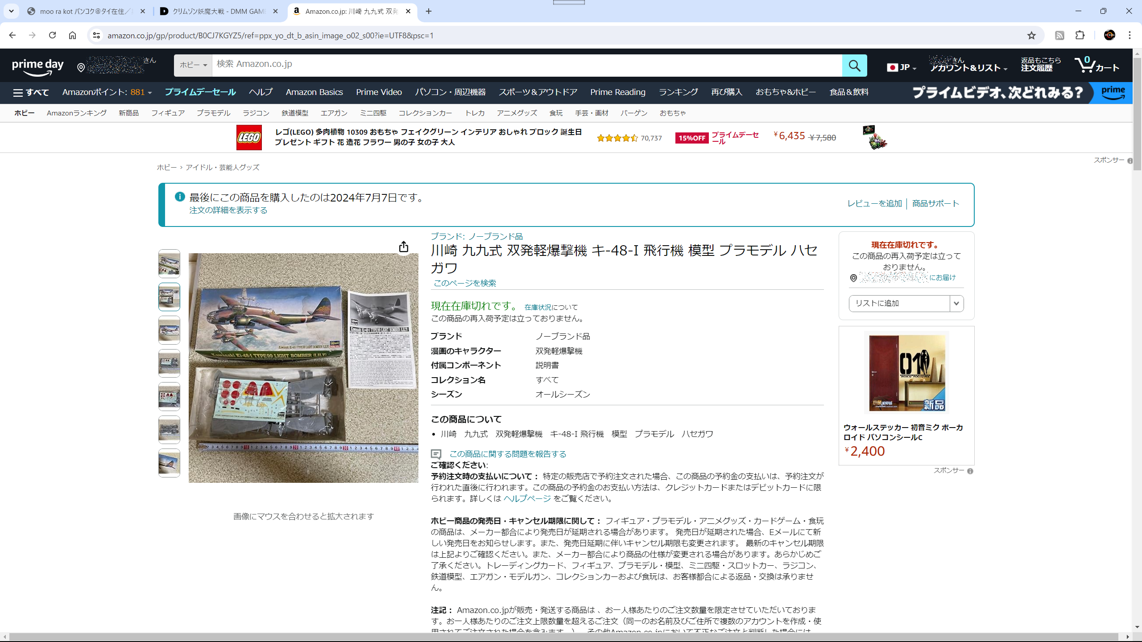This screenshot has height=642, width=1142.
Task: Open the browser extensions puzzle icon
Action: [1080, 35]
